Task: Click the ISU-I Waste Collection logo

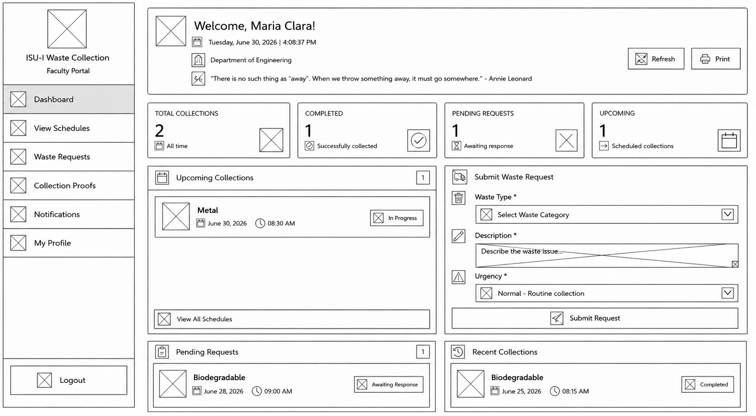Action: point(67,29)
